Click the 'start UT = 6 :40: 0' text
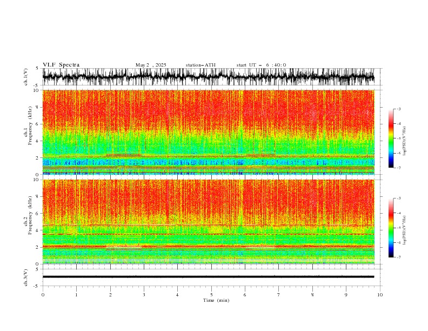This screenshot has height=331, width=428. pyautogui.click(x=261, y=65)
